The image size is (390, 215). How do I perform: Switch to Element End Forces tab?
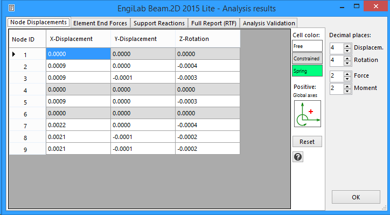point(100,23)
